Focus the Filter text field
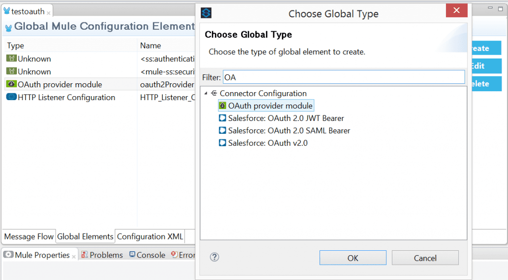 coord(344,77)
